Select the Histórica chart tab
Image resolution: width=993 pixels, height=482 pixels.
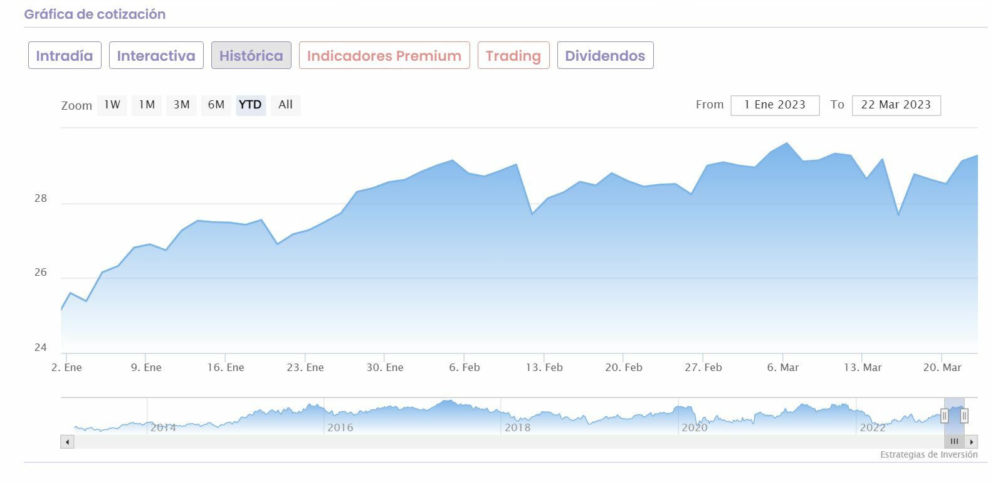click(x=251, y=56)
